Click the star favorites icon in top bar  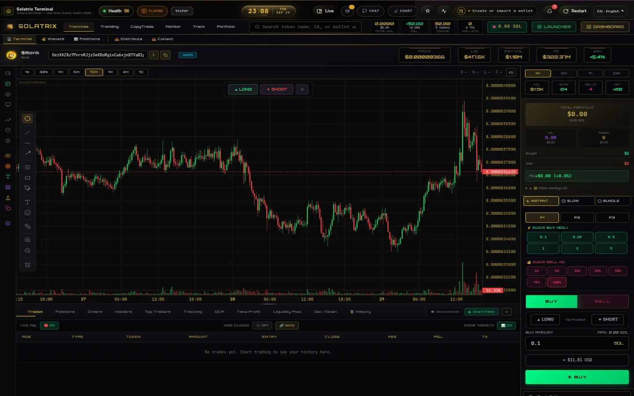[428, 11]
